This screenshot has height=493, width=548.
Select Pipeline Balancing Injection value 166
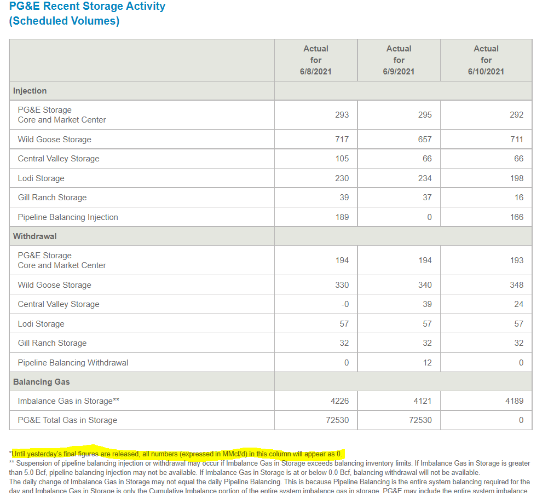point(517,217)
